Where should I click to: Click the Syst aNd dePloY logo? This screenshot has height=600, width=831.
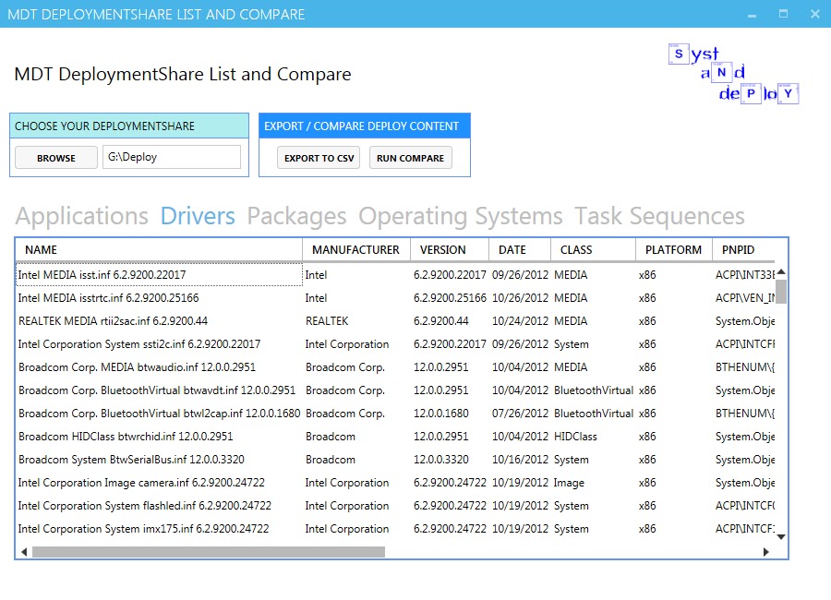click(733, 74)
